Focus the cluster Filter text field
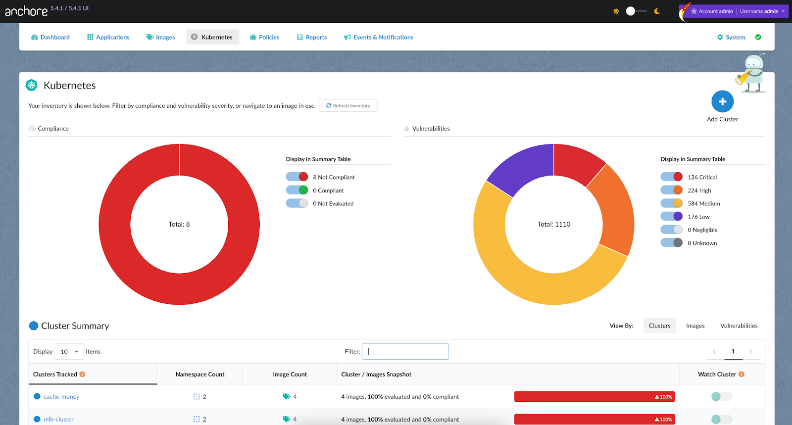 click(405, 352)
